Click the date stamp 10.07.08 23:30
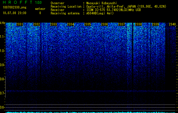Image resolution: width=178 pixels, height=113 pixels. coord(14,13)
